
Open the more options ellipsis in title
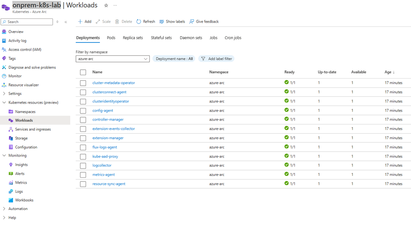click(115, 5)
